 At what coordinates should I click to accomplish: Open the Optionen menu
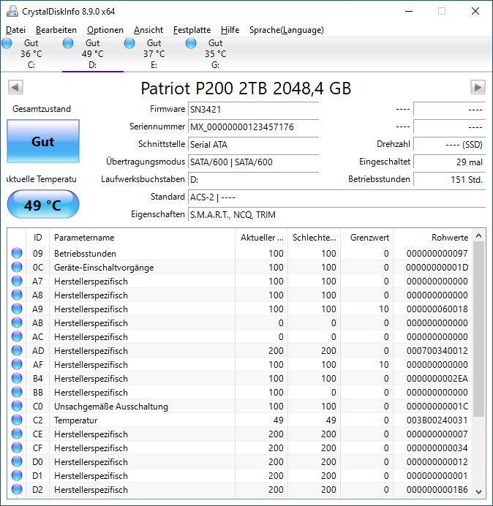(x=105, y=30)
